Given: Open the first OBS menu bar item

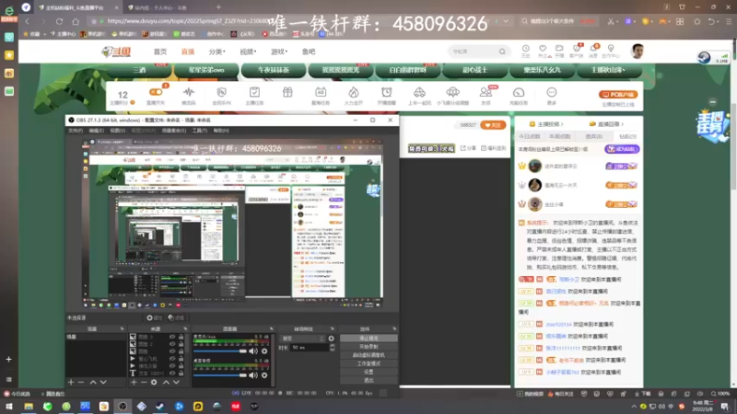Looking at the screenshot, I should click(76, 131).
